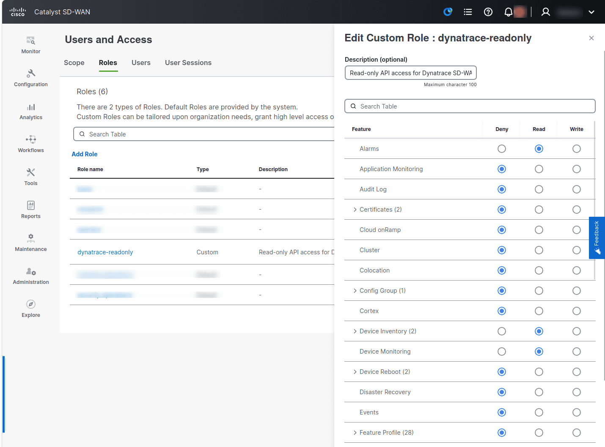The image size is (605, 447).
Task: Click the feature table vertical scrollbar
Action: 594,200
